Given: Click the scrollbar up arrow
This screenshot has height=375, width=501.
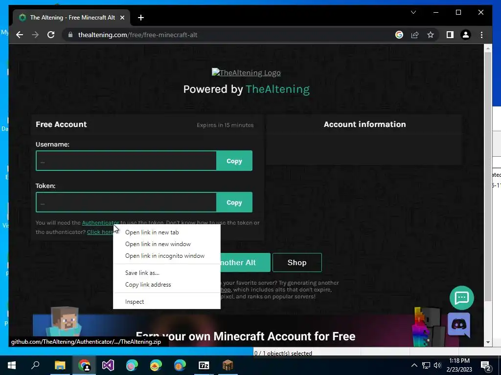Looking at the screenshot, I should pyautogui.click(x=488, y=48).
